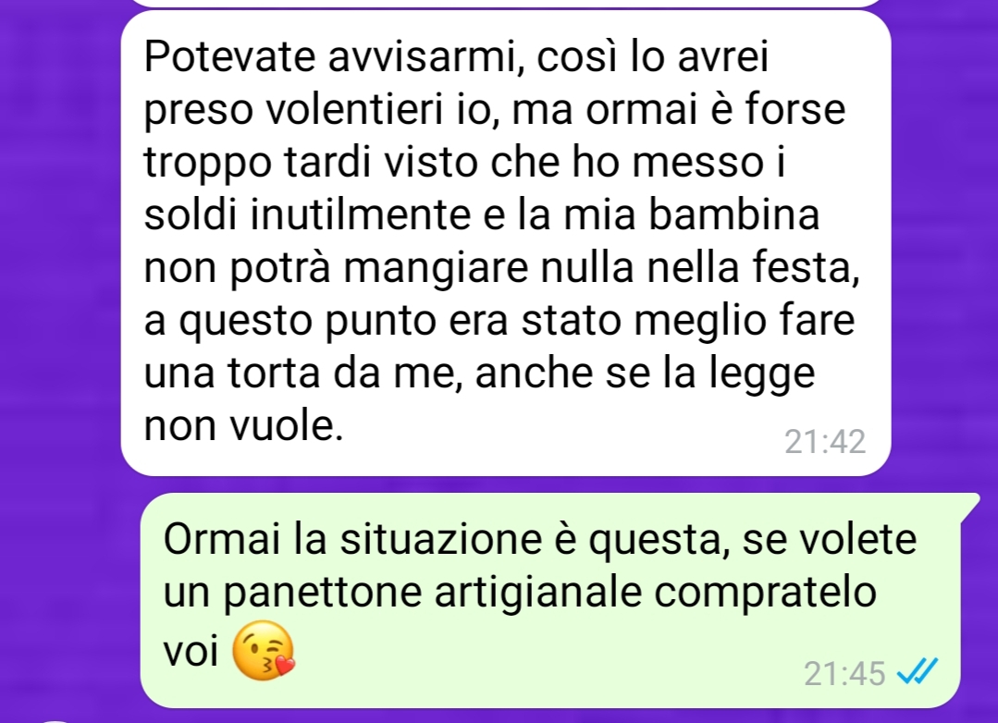This screenshot has height=723, width=998.
Task: Tap the tail of the green bubble
Action: [x=968, y=505]
